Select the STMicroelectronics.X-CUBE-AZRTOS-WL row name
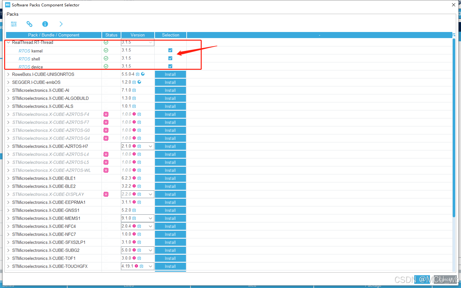 coord(52,170)
